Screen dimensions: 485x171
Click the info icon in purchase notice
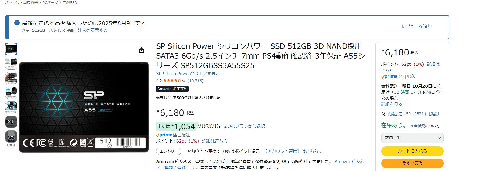tap(17, 23)
